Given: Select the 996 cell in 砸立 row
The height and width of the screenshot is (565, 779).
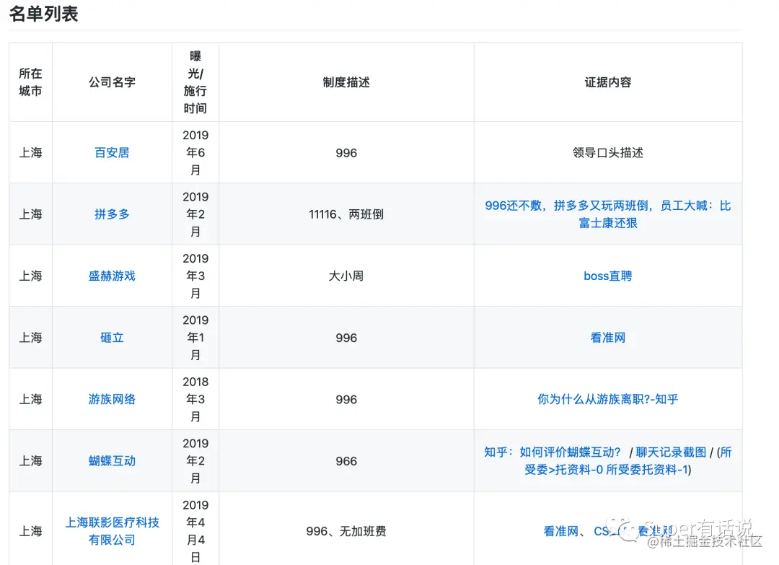Looking at the screenshot, I should tap(346, 338).
